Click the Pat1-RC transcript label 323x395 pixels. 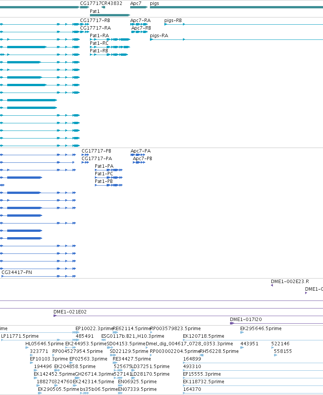click(x=99, y=43)
